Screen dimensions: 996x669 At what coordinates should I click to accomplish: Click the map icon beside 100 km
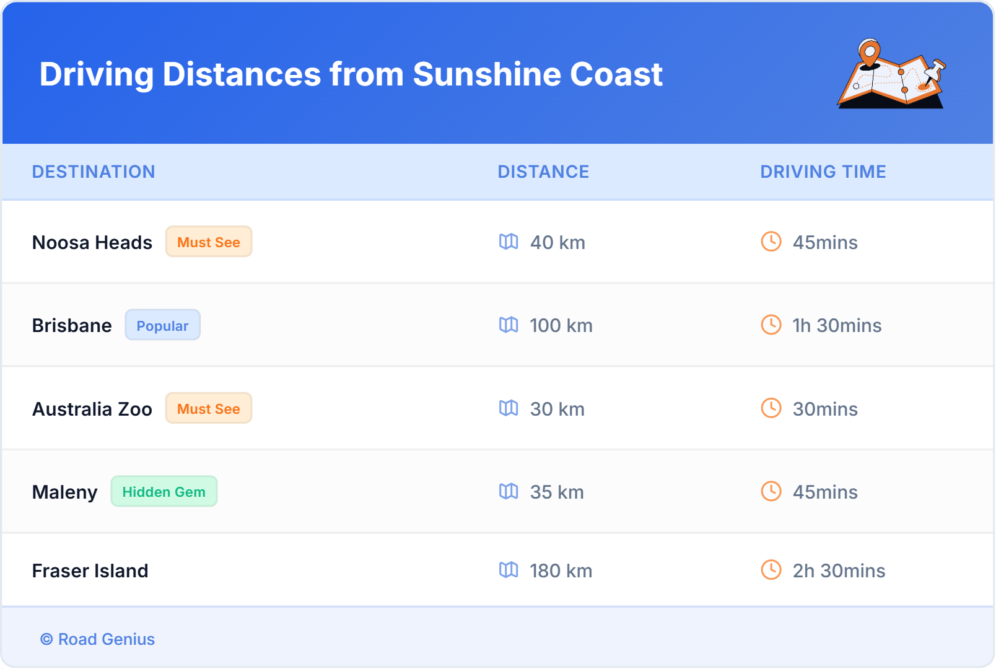pyautogui.click(x=509, y=325)
